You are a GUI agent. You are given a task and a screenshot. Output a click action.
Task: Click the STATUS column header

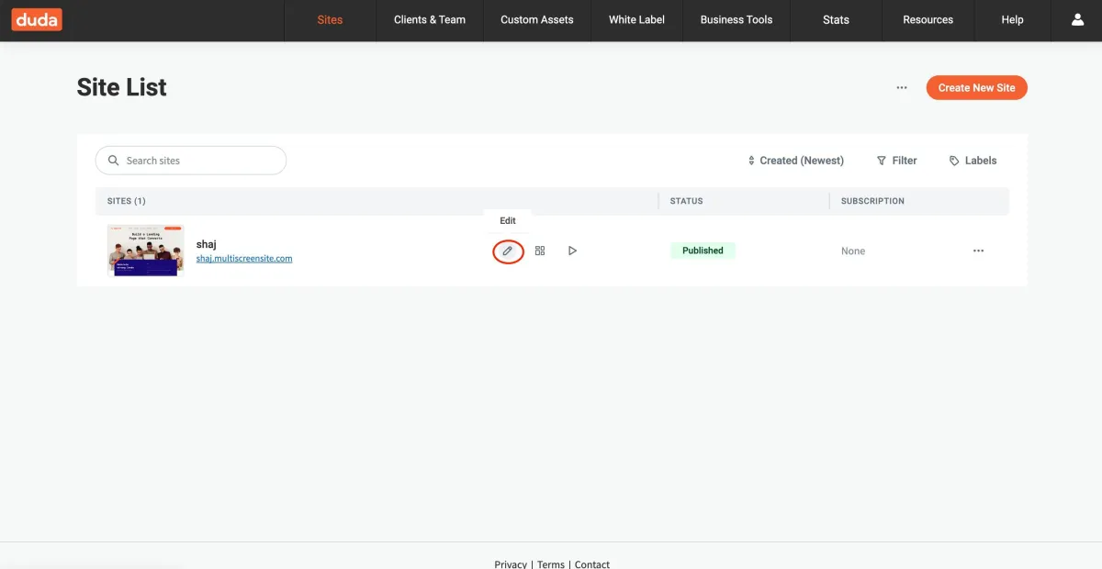point(686,201)
